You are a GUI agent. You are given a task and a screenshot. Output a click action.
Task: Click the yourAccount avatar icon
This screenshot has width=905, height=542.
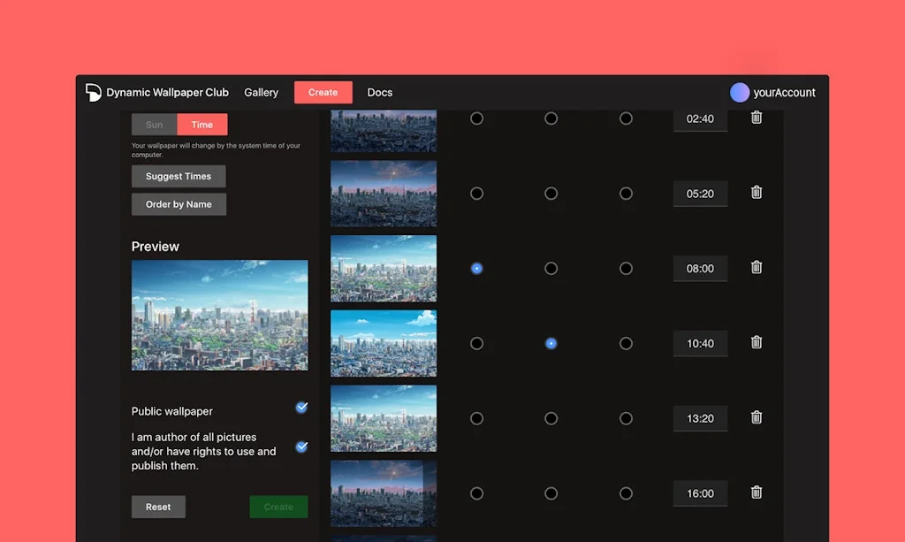tap(740, 93)
